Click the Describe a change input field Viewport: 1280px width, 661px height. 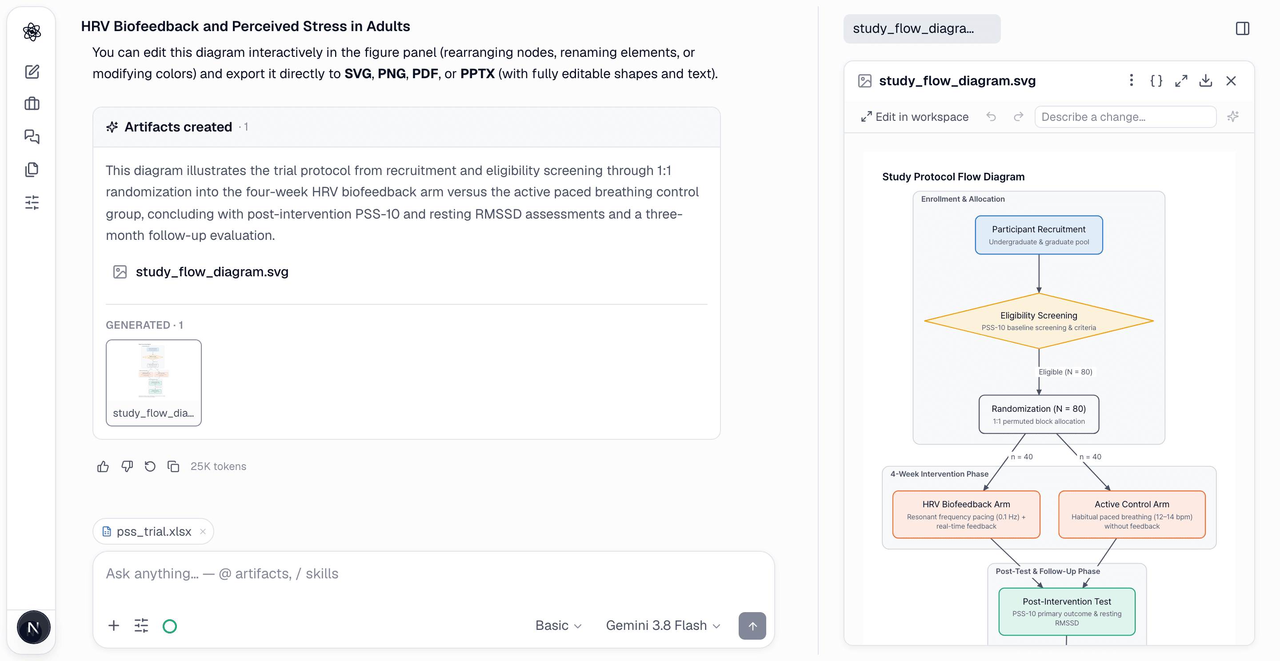point(1125,117)
